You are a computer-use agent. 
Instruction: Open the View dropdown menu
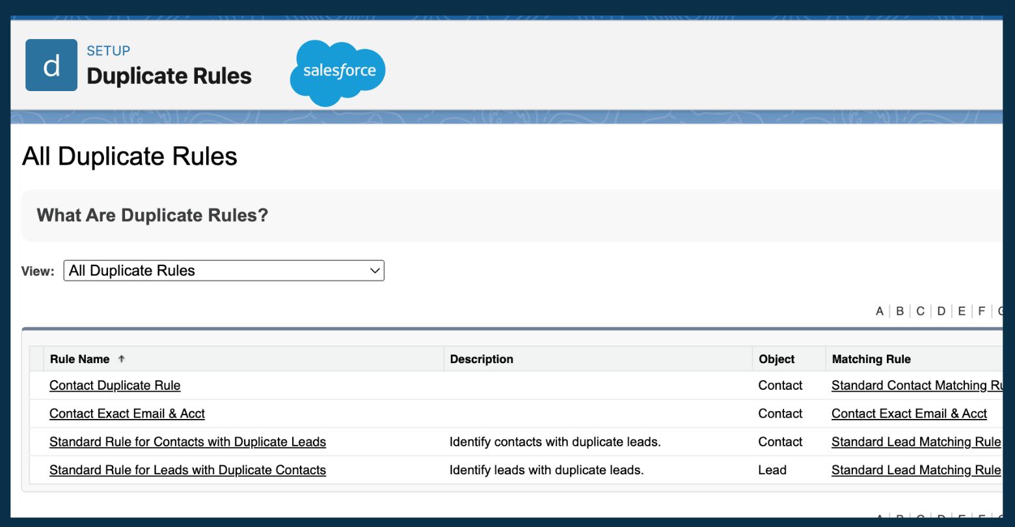(x=374, y=271)
